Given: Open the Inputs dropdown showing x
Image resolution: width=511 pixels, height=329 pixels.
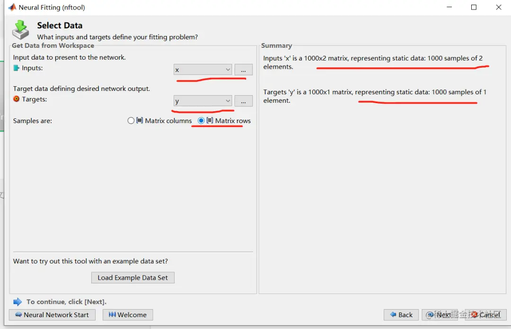Looking at the screenshot, I should 203,70.
